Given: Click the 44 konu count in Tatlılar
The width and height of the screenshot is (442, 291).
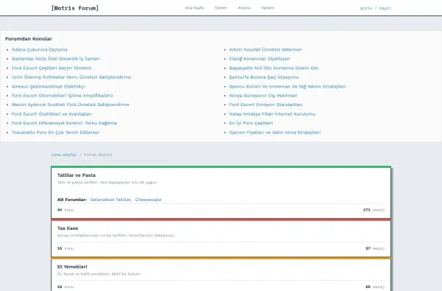Looking at the screenshot, I should click(x=66, y=210).
